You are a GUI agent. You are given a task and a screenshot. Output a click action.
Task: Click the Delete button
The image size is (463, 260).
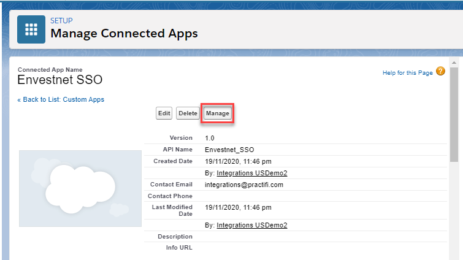coord(188,113)
